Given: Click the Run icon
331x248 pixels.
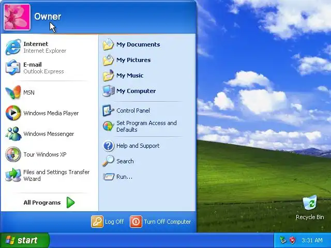Looking at the screenshot, I should pos(108,177).
